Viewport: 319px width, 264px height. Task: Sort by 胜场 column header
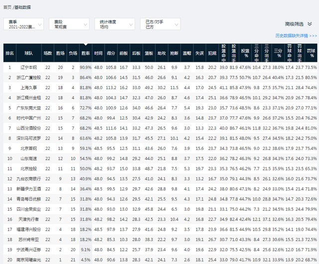click(60, 53)
